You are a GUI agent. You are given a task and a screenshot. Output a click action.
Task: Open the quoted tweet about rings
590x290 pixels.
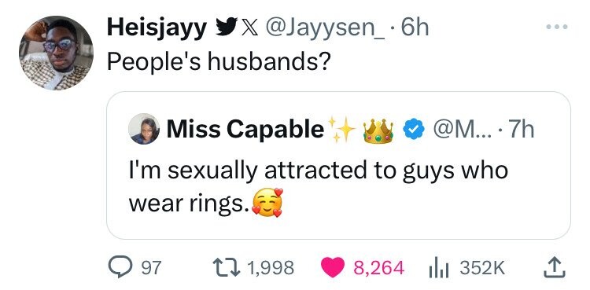coord(338,165)
